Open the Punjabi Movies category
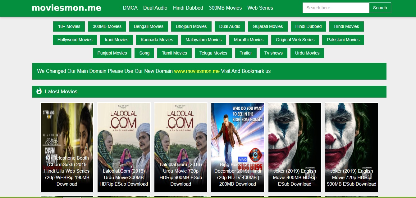The height and width of the screenshot is (198, 416). [x=112, y=53]
